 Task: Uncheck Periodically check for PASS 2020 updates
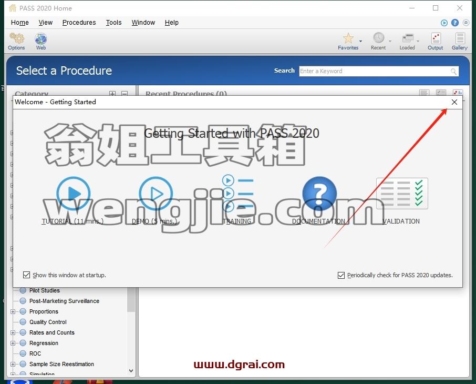[x=341, y=275]
